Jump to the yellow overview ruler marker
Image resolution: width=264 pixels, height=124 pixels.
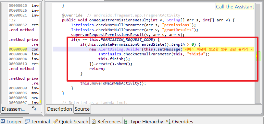[x=257, y=56]
